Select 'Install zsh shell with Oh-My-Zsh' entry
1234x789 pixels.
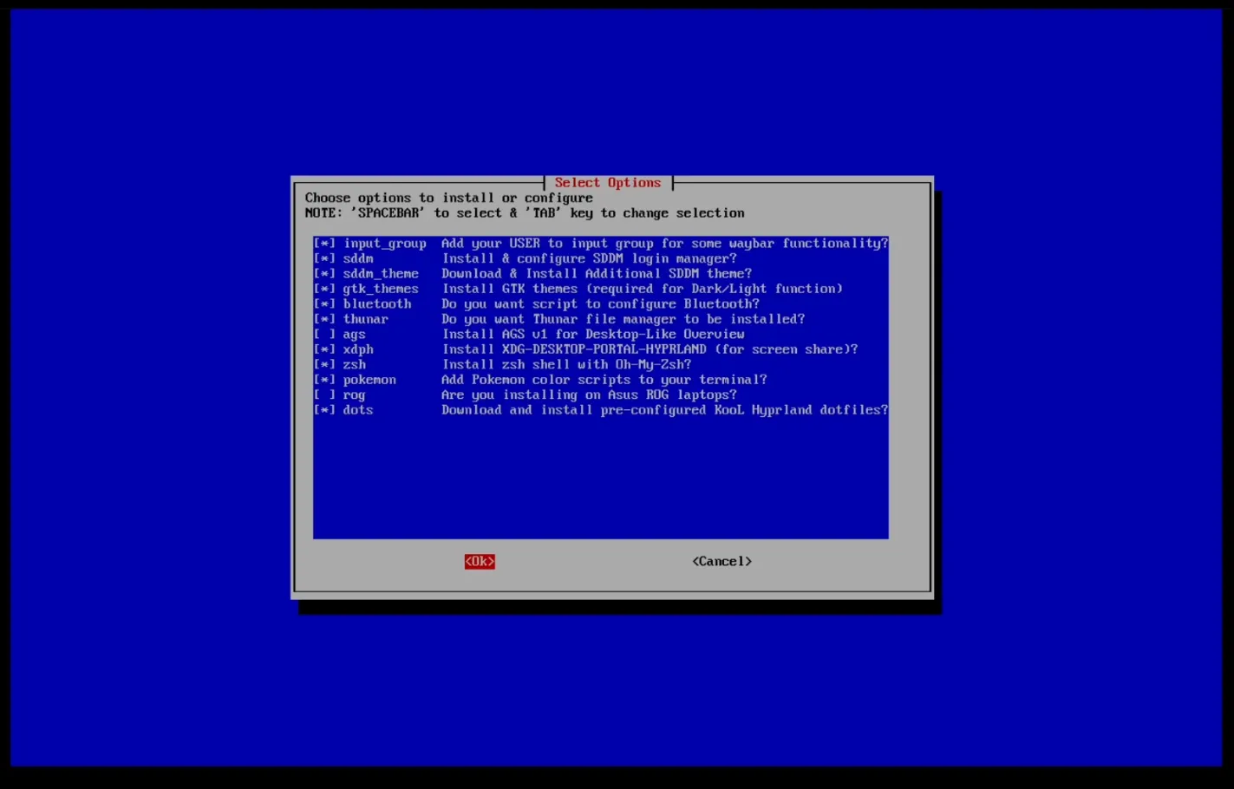(566, 365)
